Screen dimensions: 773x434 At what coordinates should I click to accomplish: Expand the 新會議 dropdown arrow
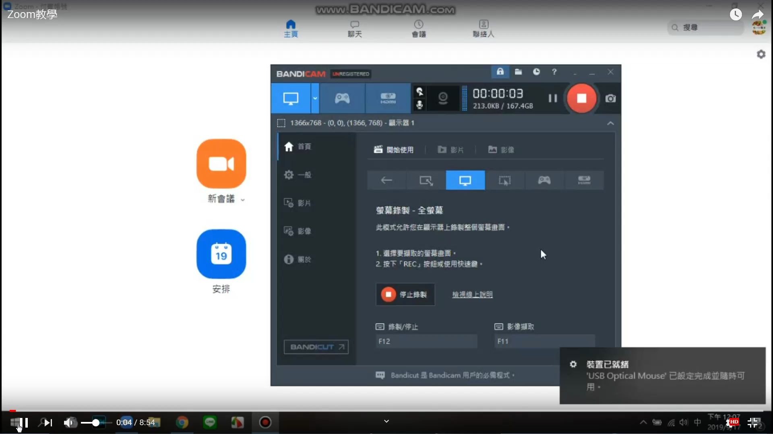[x=243, y=200]
